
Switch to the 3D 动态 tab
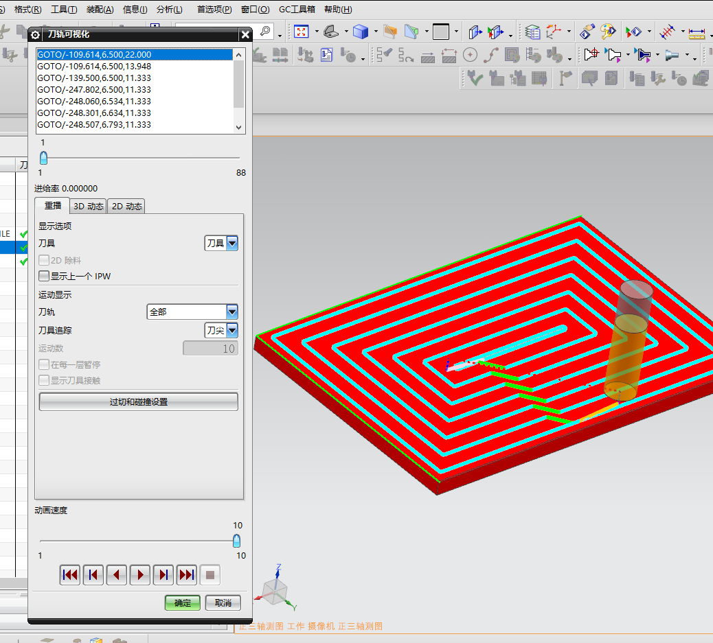[x=88, y=207]
